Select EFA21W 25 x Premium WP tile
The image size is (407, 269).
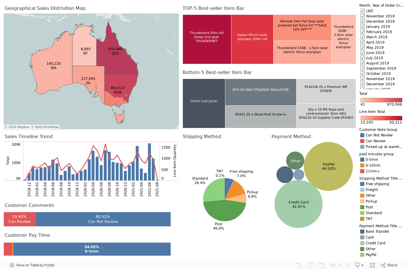point(326,91)
